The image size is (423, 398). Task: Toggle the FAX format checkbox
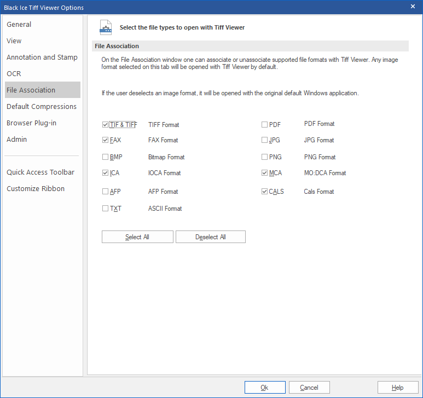[105, 140]
